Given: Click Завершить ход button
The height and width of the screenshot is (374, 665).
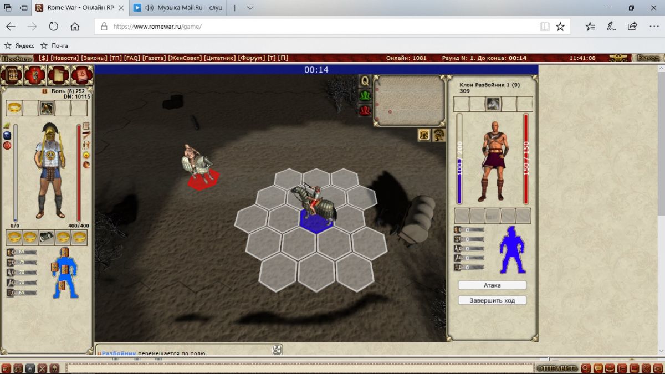Looking at the screenshot, I should [x=492, y=300].
